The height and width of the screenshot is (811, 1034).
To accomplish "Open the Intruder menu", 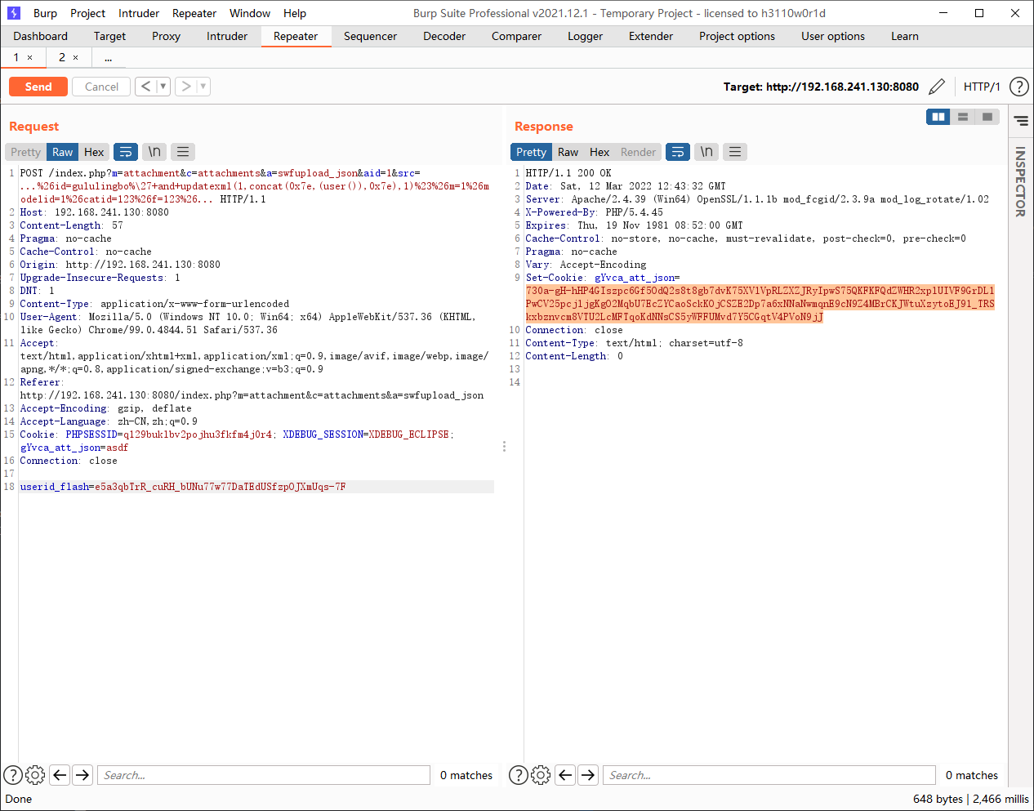I will click(x=139, y=13).
